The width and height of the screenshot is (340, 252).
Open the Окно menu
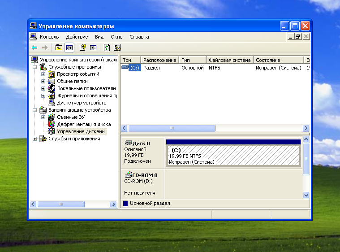(116, 37)
